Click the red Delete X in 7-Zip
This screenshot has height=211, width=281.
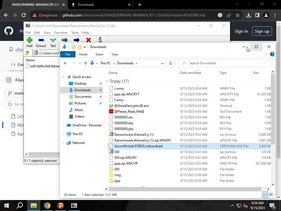coord(88,40)
